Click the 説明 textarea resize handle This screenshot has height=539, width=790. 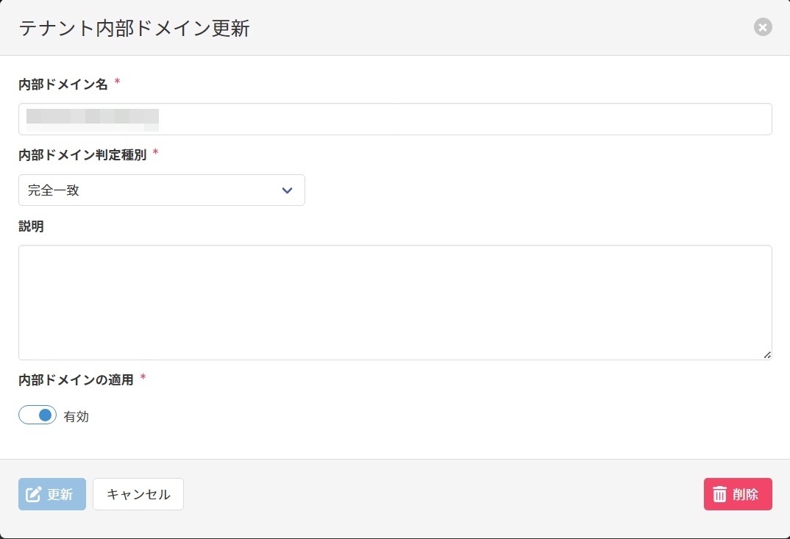click(x=767, y=354)
